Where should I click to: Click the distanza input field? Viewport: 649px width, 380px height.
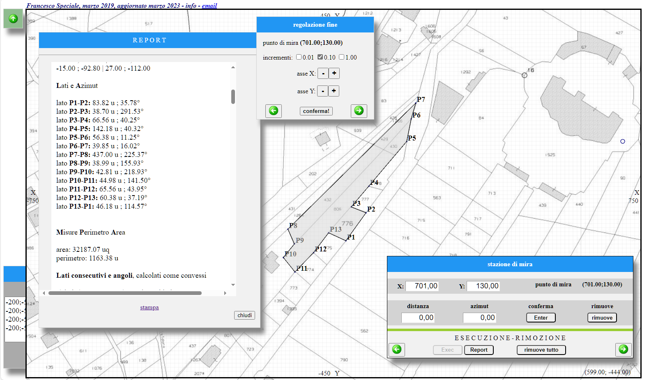click(418, 318)
